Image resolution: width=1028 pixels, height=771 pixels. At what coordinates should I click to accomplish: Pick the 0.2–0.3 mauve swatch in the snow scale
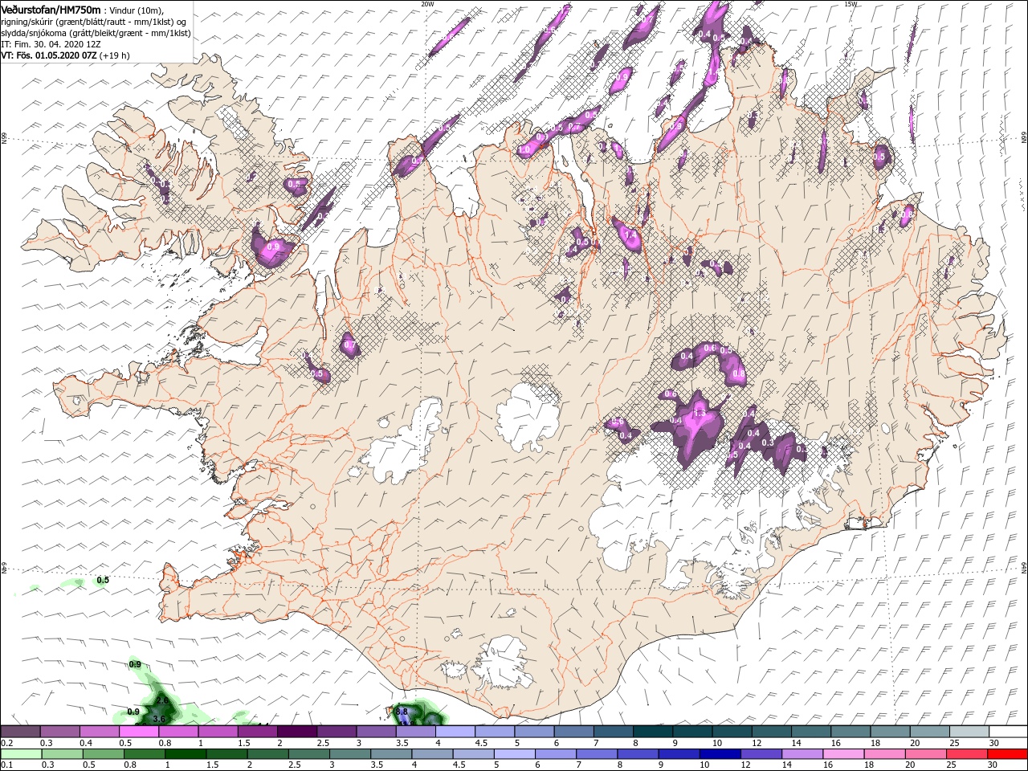[21, 731]
